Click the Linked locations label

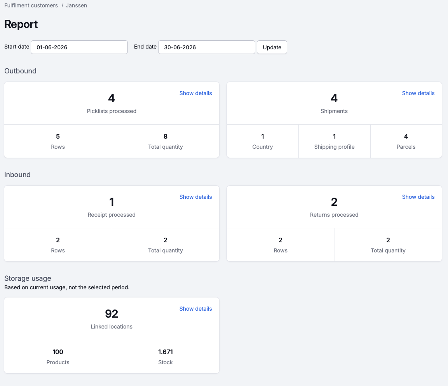(x=112, y=327)
